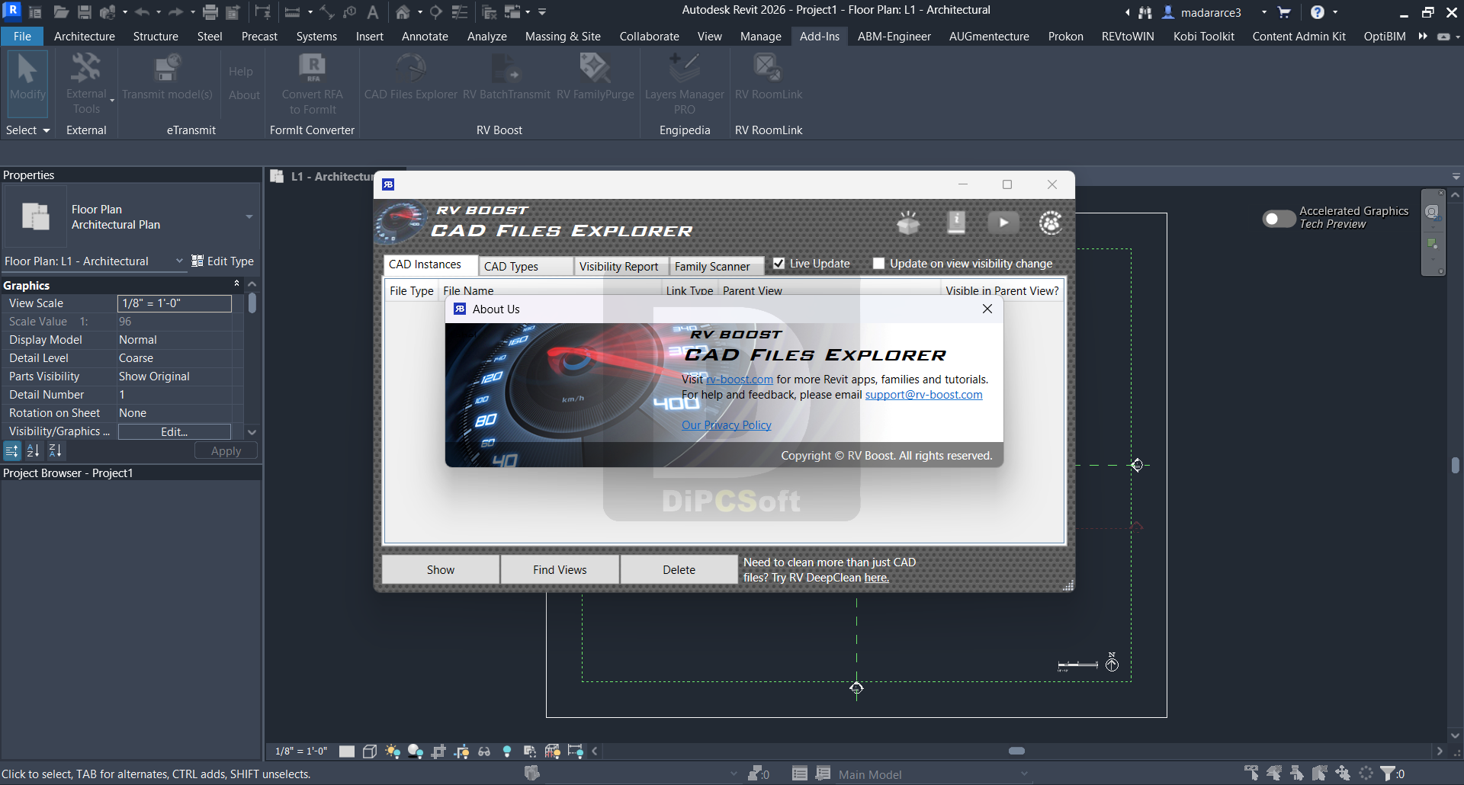Launch RV RoomLink ribbon tool

tap(769, 77)
